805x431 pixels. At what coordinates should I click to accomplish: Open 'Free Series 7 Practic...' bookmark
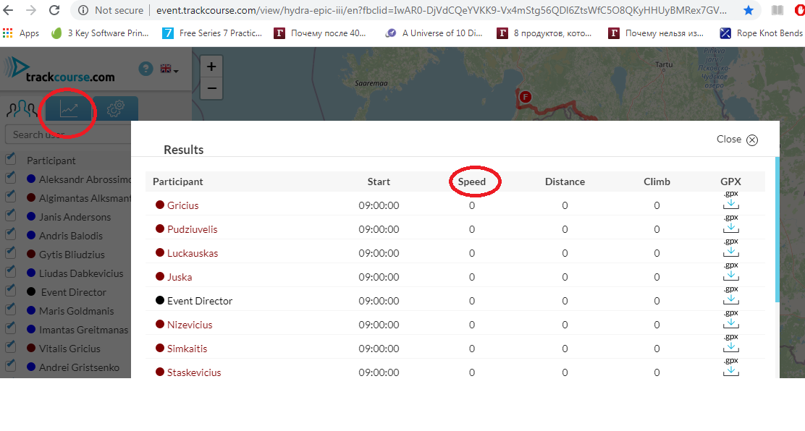pos(212,33)
